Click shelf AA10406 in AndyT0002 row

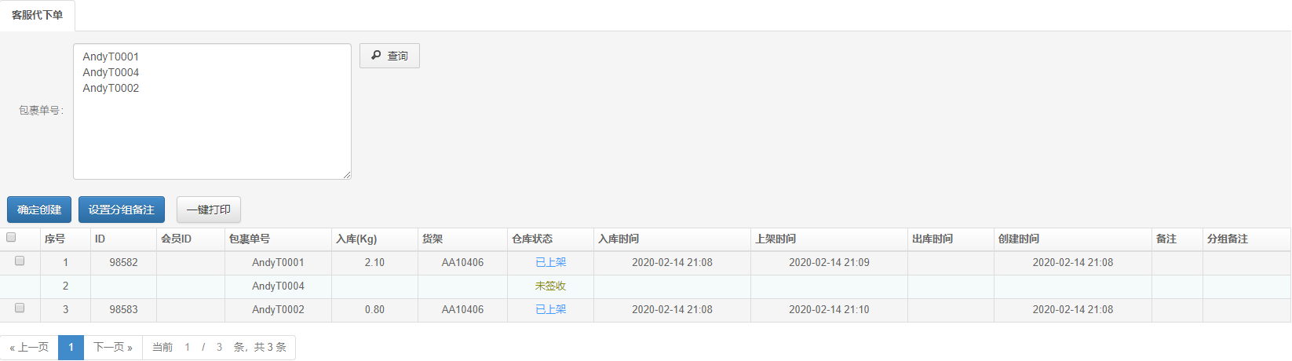(x=462, y=309)
